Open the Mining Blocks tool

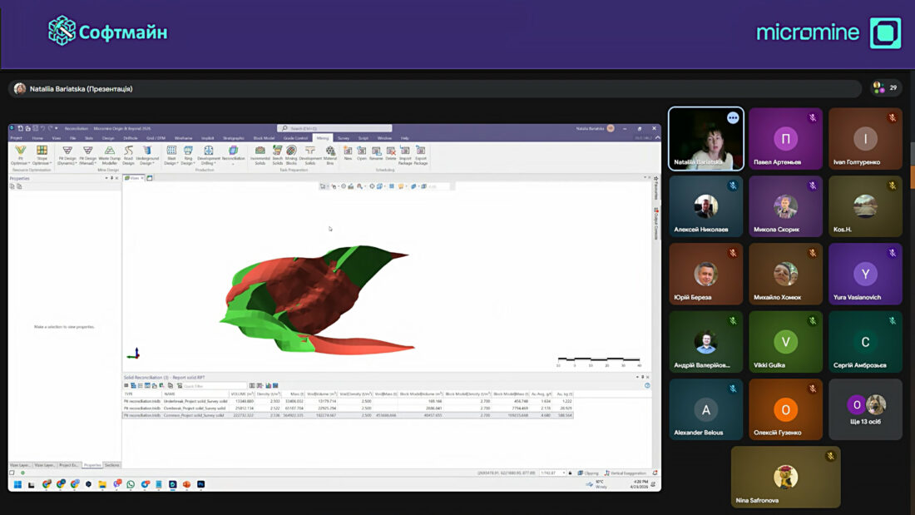tap(291, 154)
